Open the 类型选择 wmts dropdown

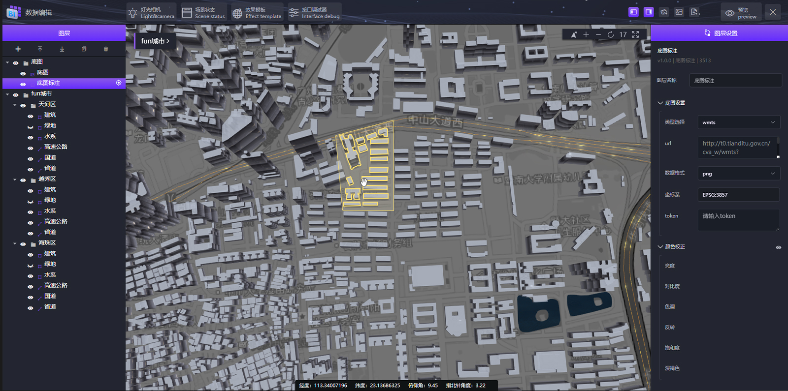738,122
